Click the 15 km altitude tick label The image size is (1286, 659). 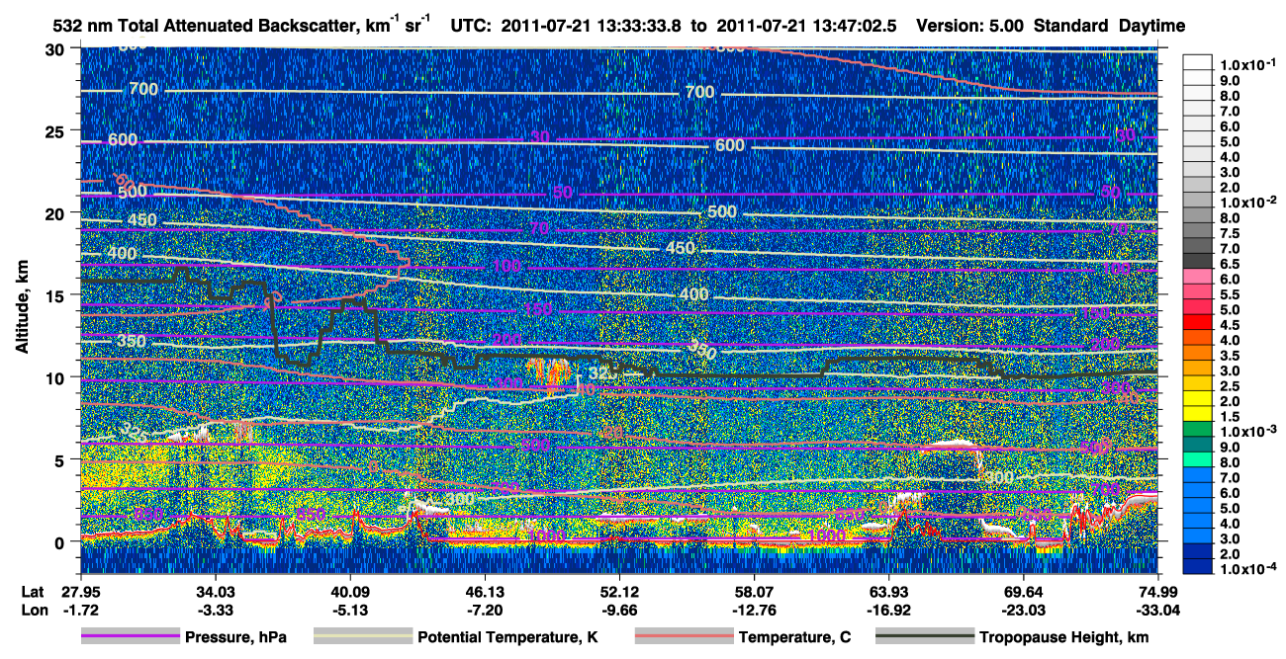[57, 295]
